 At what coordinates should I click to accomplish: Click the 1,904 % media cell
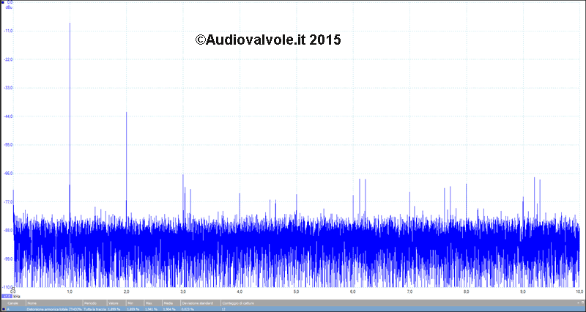pyautogui.click(x=169, y=309)
